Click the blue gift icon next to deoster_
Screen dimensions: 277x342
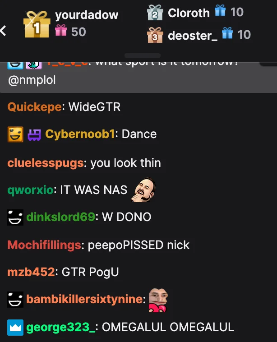pyautogui.click(x=227, y=33)
